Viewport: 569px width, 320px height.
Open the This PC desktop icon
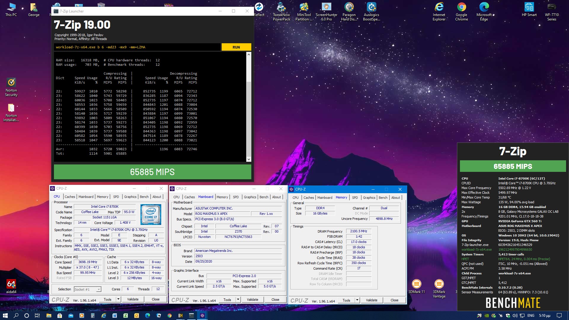(x=11, y=9)
